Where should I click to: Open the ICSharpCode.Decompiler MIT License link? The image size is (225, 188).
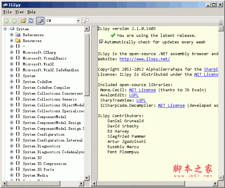(x=171, y=106)
